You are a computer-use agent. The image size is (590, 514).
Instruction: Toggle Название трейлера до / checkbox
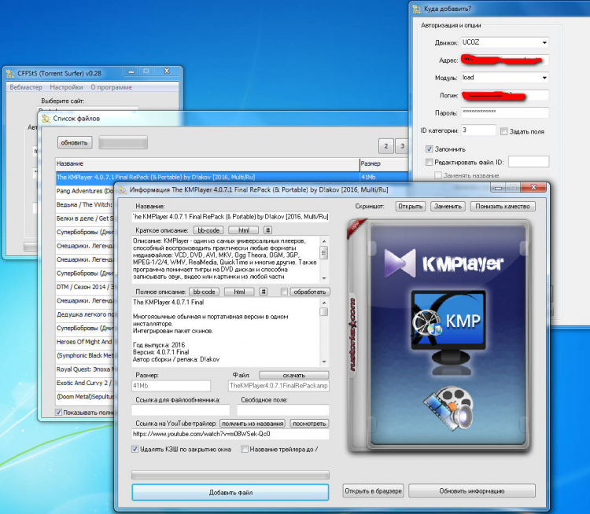pos(245,449)
